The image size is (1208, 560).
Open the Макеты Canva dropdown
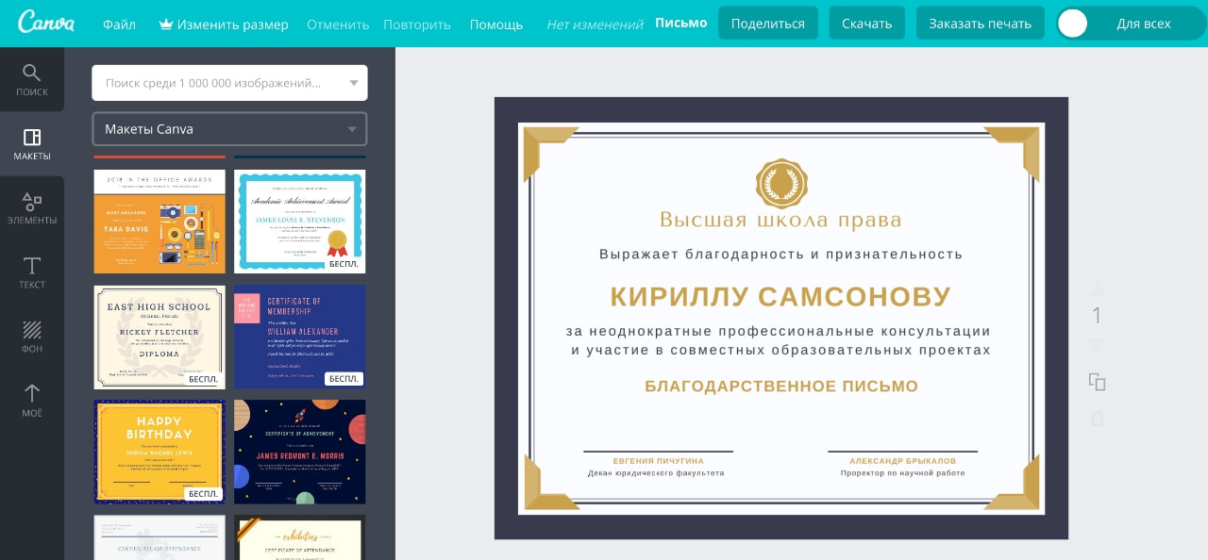pyautogui.click(x=229, y=129)
